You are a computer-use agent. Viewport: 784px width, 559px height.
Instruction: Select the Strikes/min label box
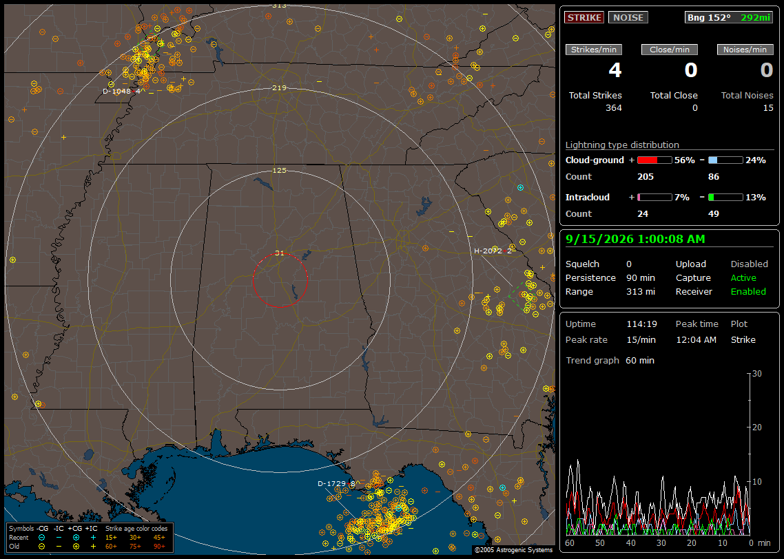coord(594,50)
